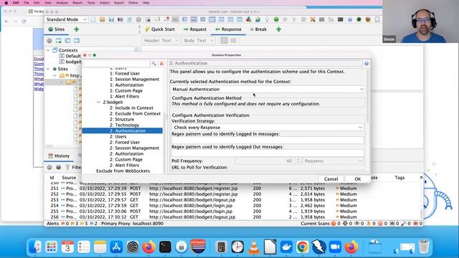Click the History Filter funnel icon
Screen dimensions: 459x258
click(x=67, y=167)
